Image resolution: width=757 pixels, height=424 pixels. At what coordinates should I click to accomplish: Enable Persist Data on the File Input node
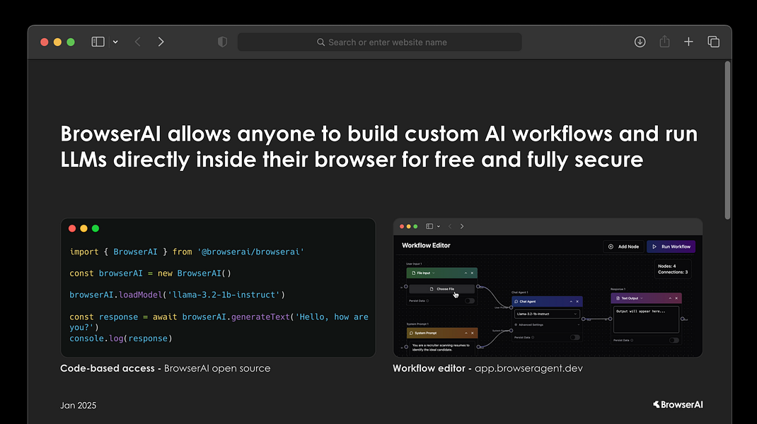469,300
